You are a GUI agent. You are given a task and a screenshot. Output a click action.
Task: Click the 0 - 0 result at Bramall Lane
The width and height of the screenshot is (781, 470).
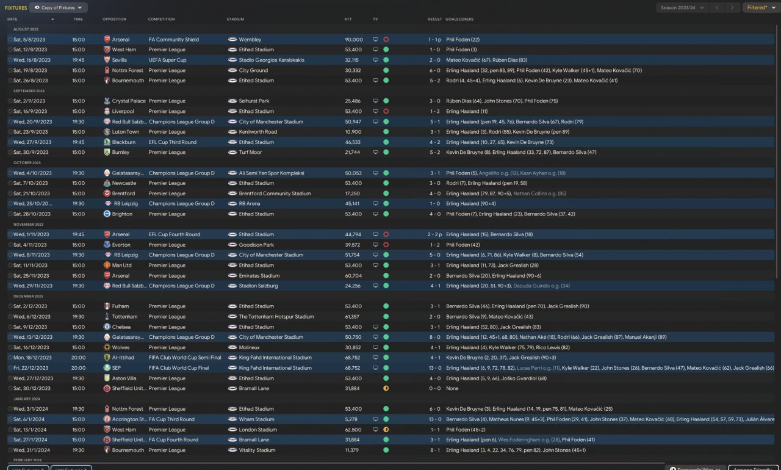(435, 389)
